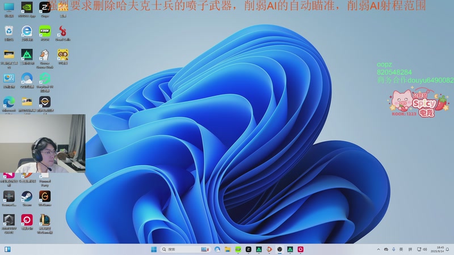Click the Pummel Party shortcut label
This screenshot has width=454, height=255.
pyautogui.click(x=45, y=183)
